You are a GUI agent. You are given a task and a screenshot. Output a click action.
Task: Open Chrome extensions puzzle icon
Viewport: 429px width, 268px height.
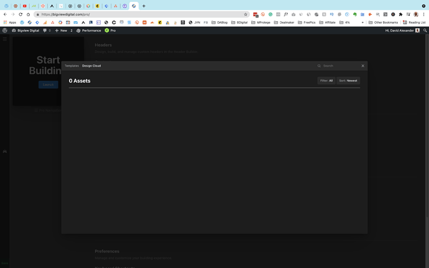pos(400,14)
